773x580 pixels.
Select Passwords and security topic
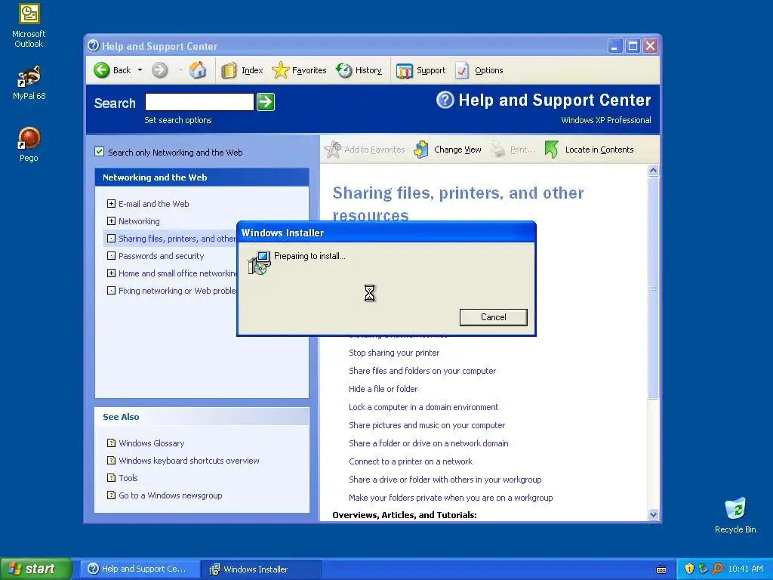pyautogui.click(x=162, y=256)
